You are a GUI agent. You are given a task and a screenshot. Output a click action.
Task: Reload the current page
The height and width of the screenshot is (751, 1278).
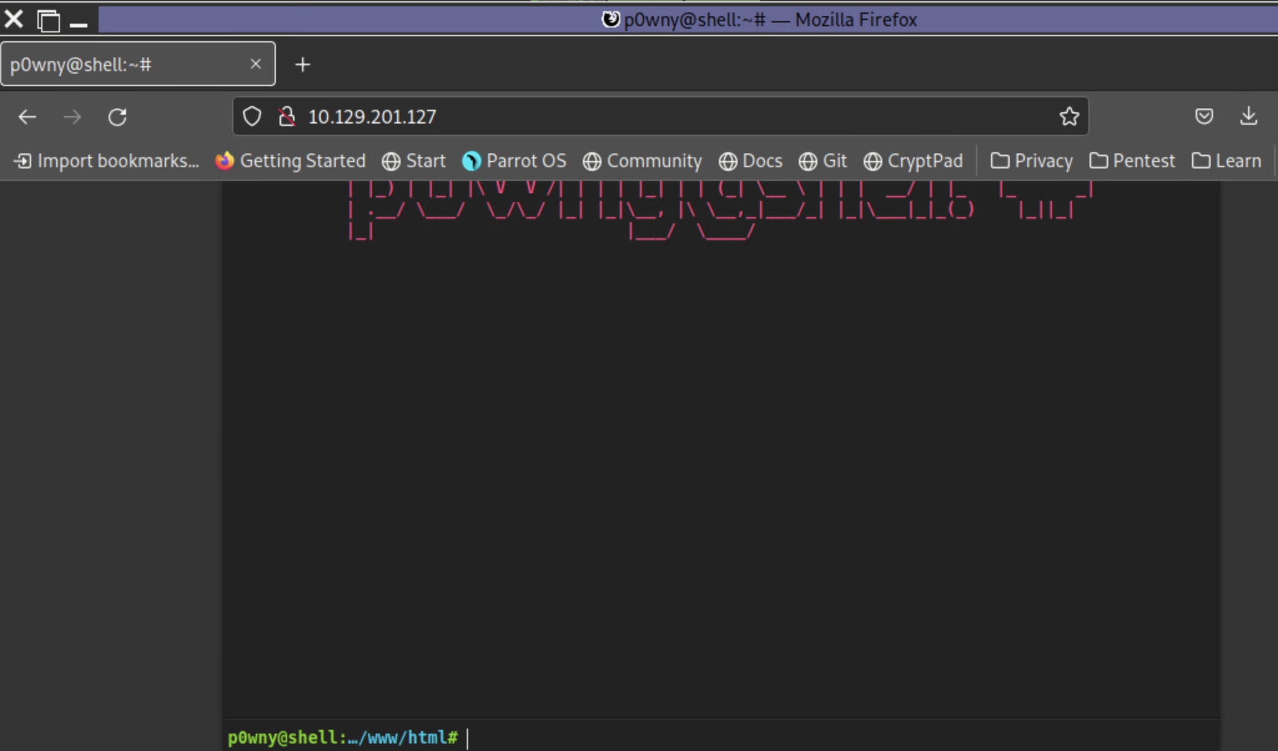point(117,117)
